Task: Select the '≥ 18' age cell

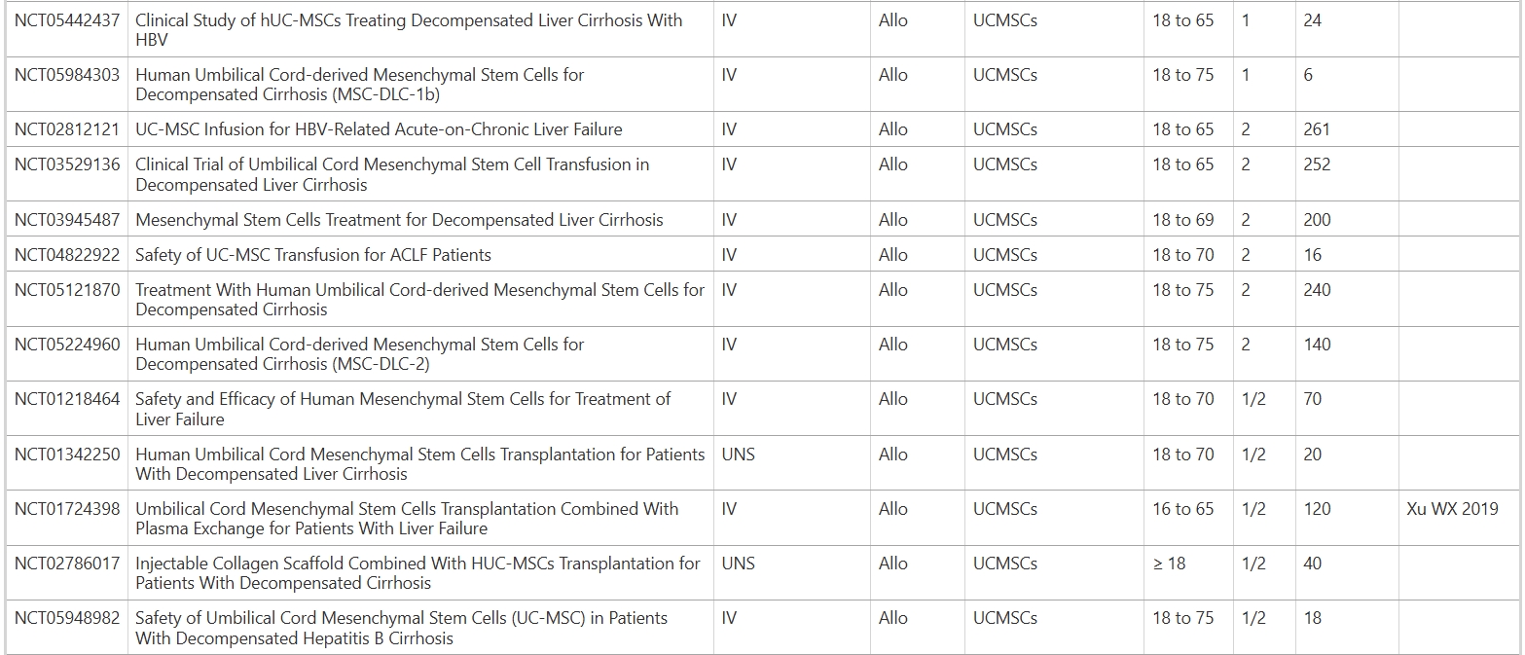Action: coord(1169,564)
